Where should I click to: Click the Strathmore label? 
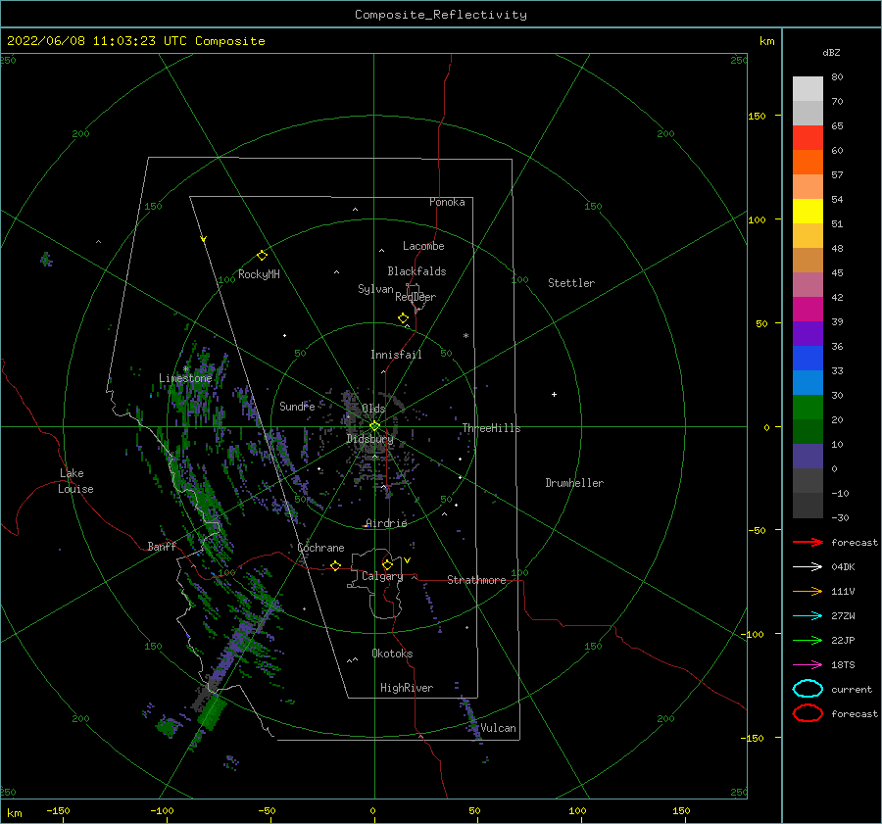(476, 580)
